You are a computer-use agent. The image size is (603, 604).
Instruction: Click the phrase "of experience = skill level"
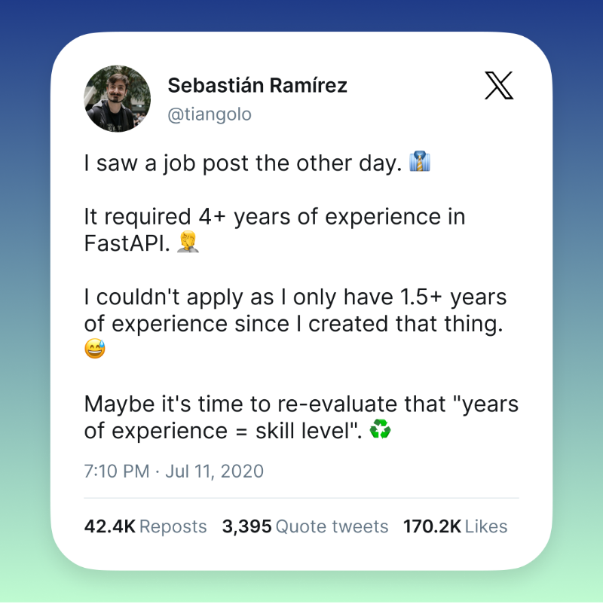point(224,431)
